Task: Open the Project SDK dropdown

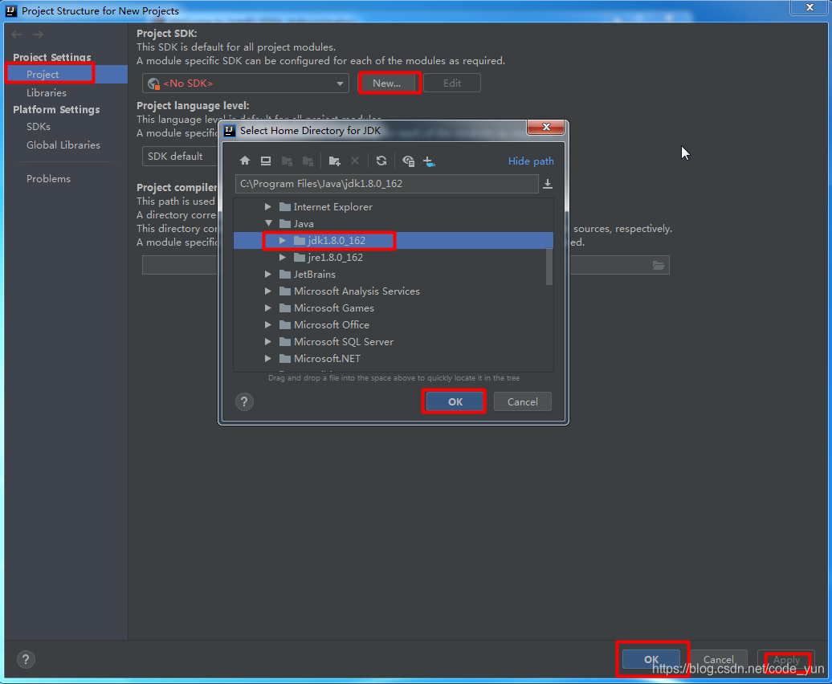Action: point(246,83)
